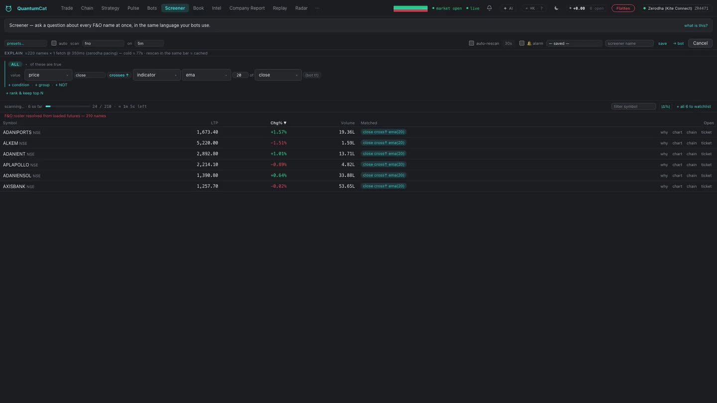
Task: Open the Strategy tab
Action: (x=110, y=8)
